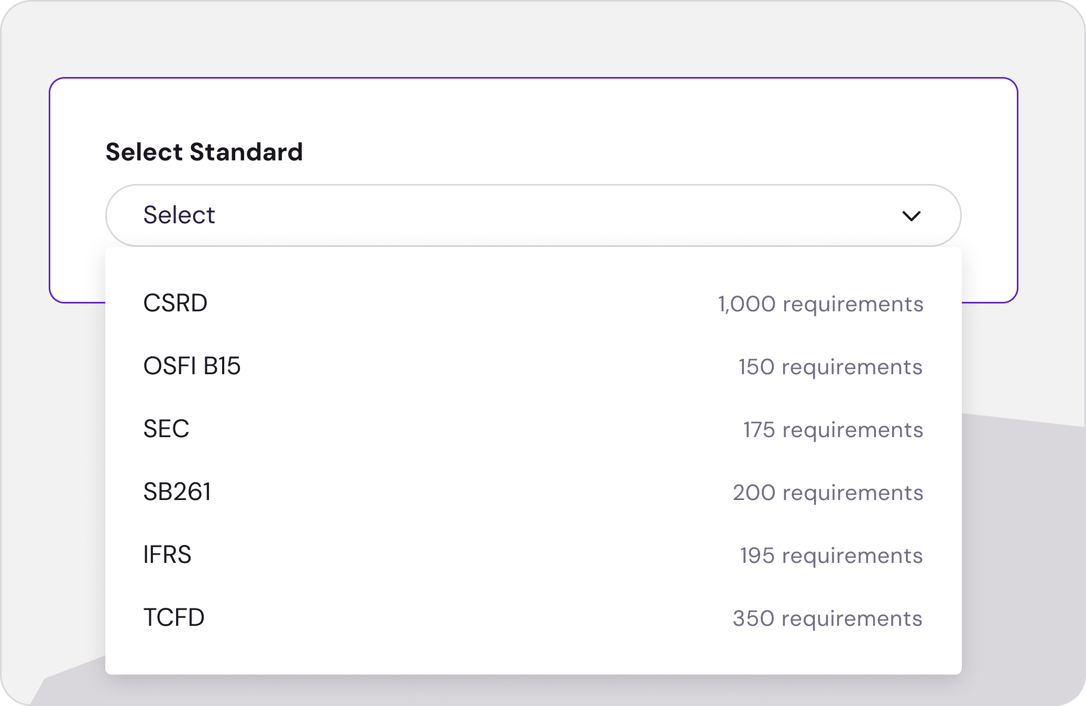Click the "350 requirements" text

pyautogui.click(x=828, y=619)
